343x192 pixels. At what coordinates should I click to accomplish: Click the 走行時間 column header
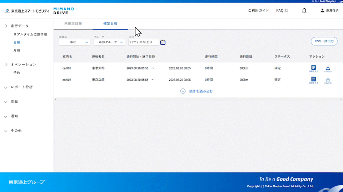coord(211,57)
